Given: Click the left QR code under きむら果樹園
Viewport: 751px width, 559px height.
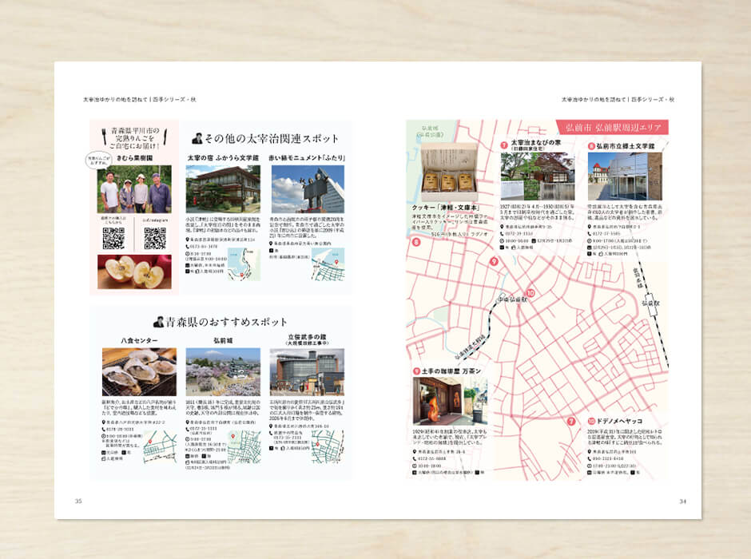Looking at the screenshot, I should [x=113, y=239].
